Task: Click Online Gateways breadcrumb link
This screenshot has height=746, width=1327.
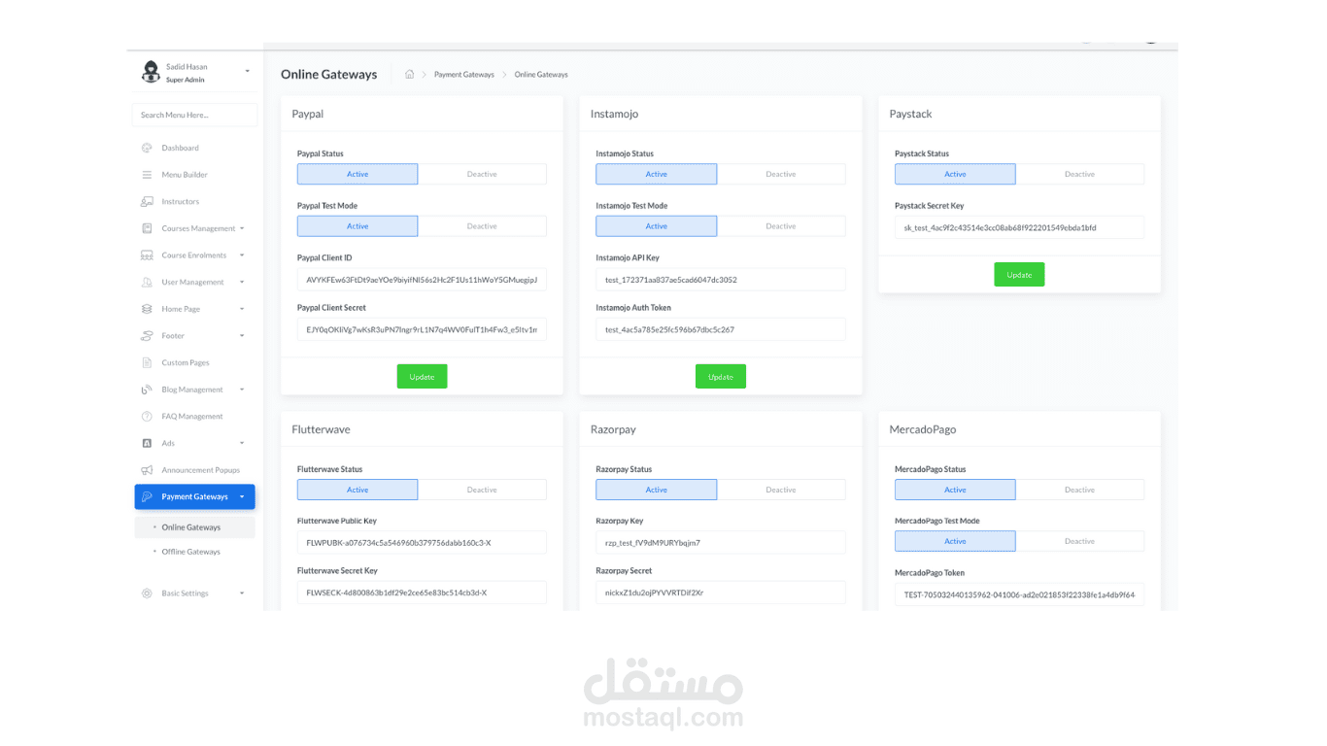Action: tap(541, 75)
